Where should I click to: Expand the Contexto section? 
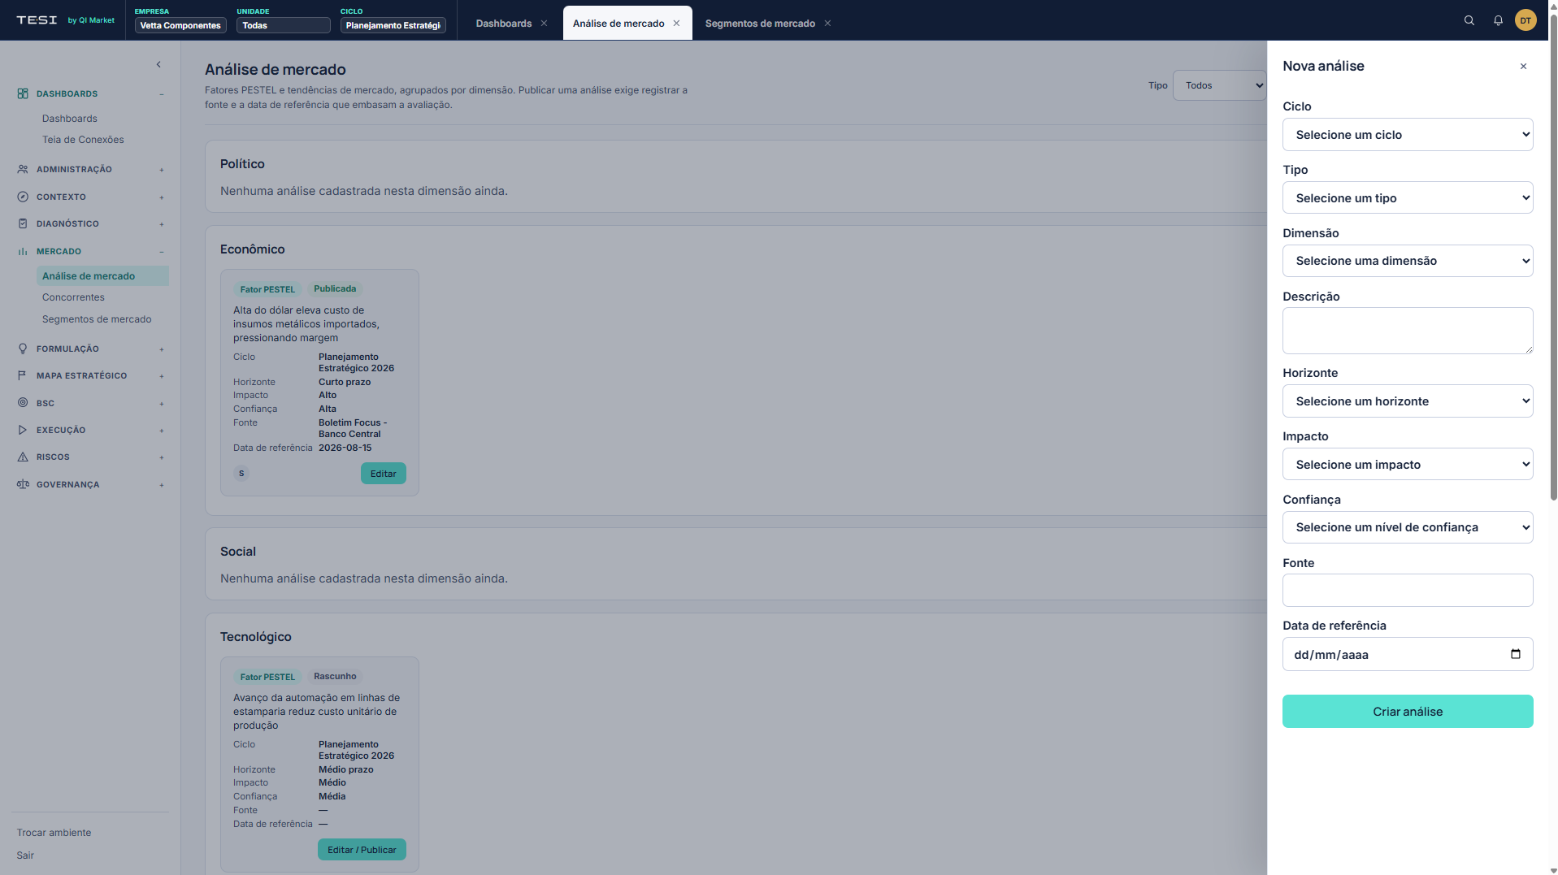click(x=162, y=197)
